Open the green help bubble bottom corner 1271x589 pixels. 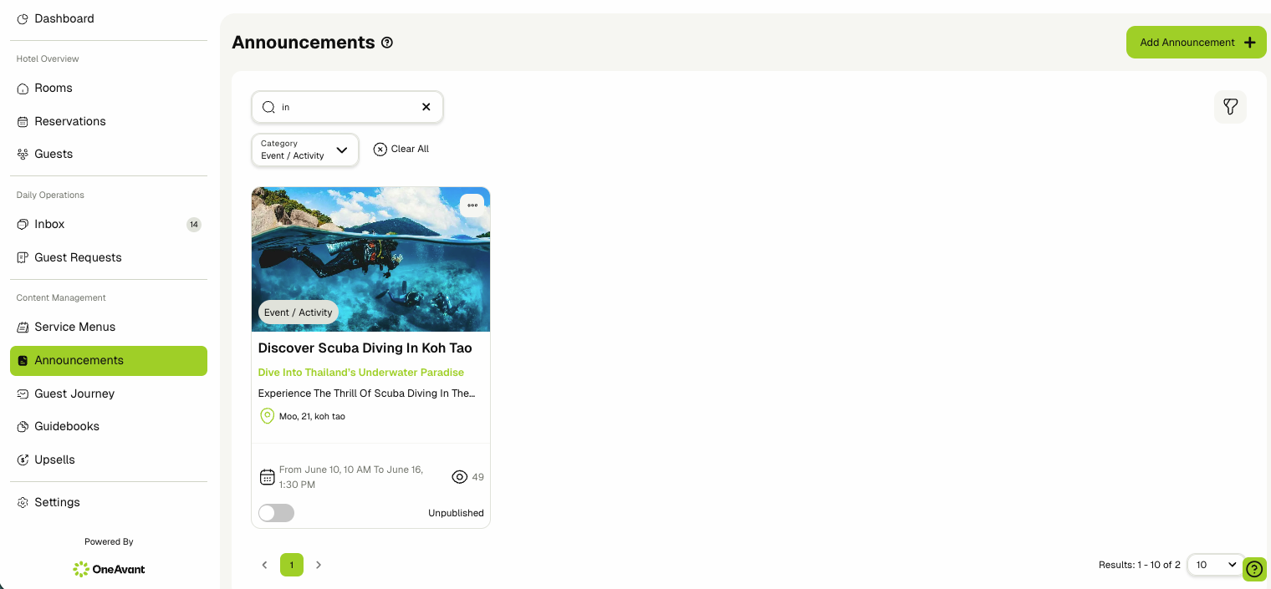click(x=1254, y=570)
